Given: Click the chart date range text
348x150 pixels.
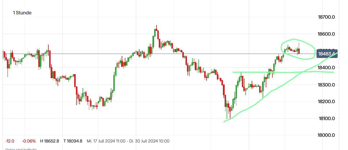Looking at the screenshot, I should coord(128,141).
